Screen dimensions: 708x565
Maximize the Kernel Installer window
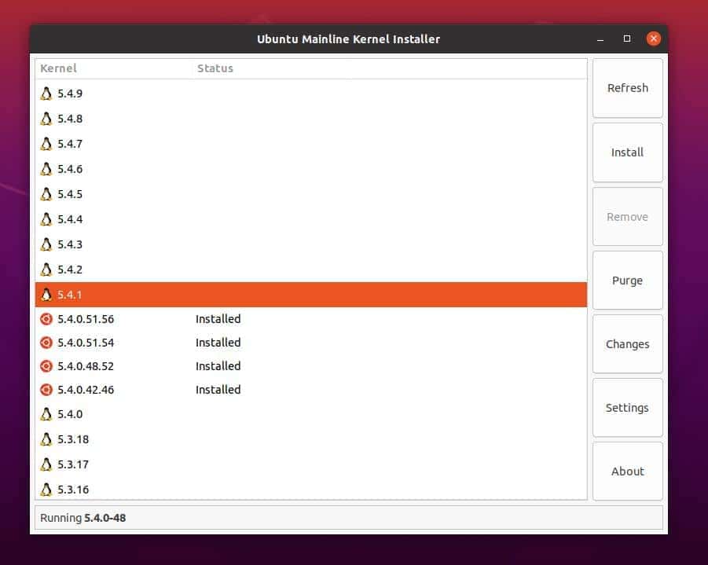pyautogui.click(x=627, y=39)
